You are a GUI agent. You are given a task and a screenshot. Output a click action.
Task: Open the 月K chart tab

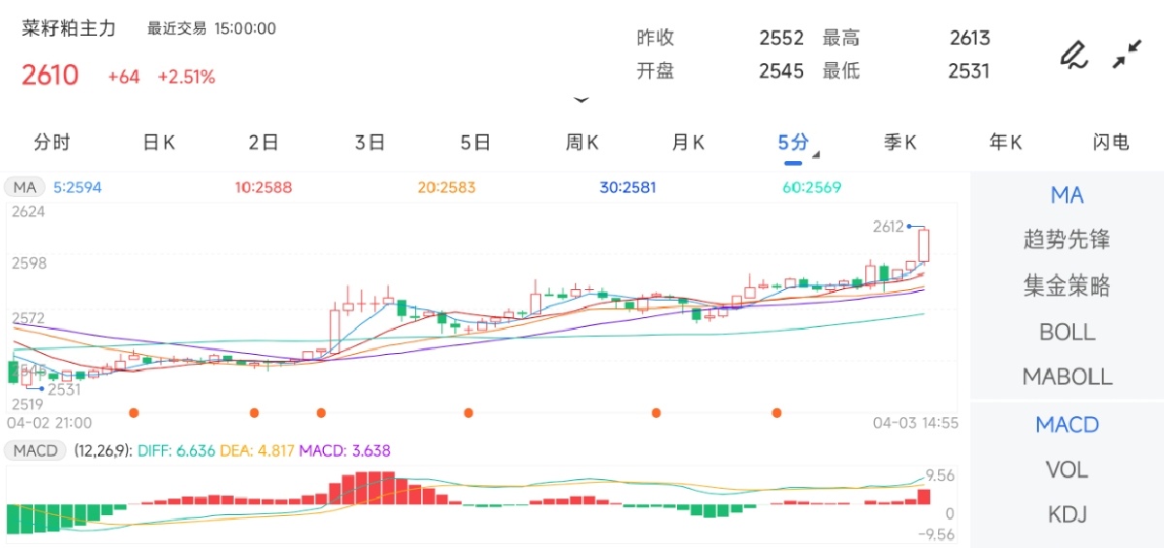688,143
